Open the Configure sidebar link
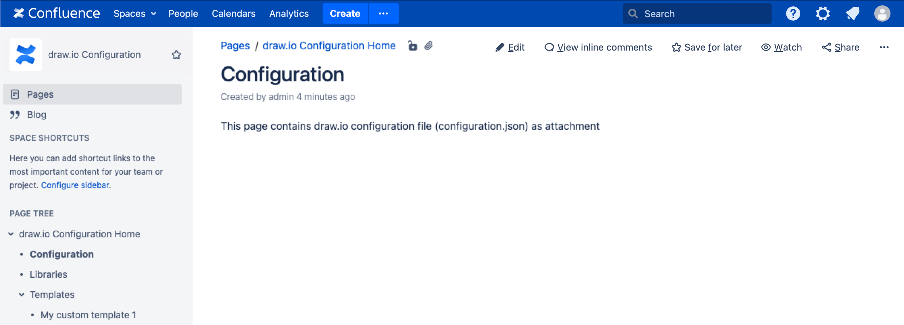Image resolution: width=904 pixels, height=325 pixels. coord(75,185)
